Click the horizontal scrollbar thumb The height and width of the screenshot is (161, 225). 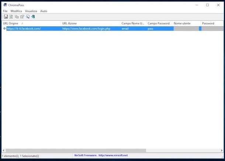(76, 150)
